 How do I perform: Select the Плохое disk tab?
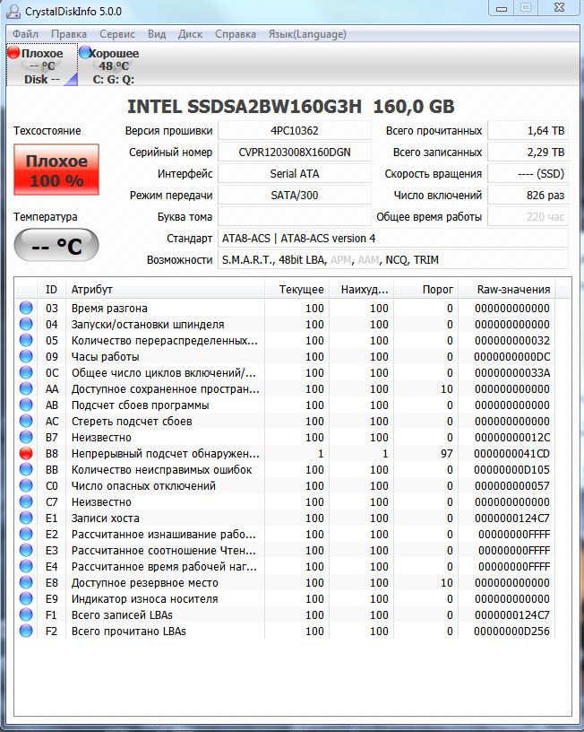click(42, 65)
